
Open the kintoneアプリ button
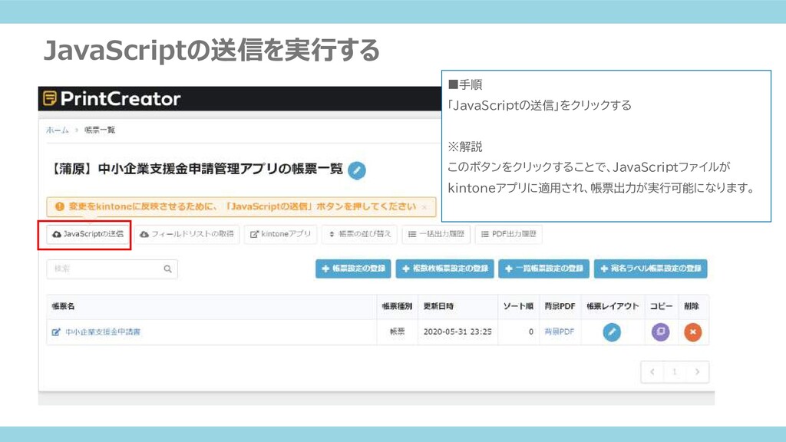(281, 234)
